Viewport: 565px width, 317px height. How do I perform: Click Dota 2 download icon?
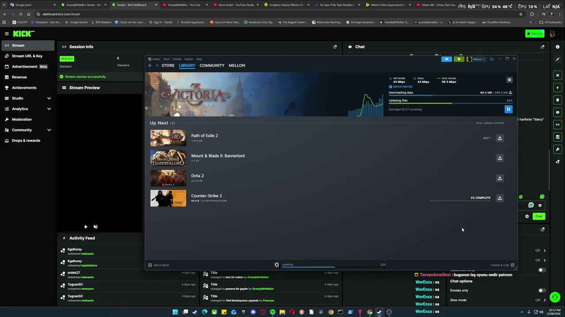pos(500,178)
